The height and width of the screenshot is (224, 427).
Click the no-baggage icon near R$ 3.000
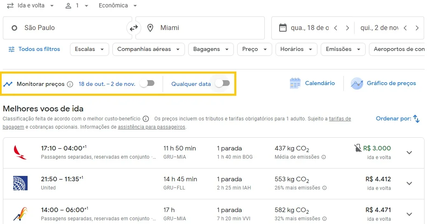pyautogui.click(x=357, y=148)
